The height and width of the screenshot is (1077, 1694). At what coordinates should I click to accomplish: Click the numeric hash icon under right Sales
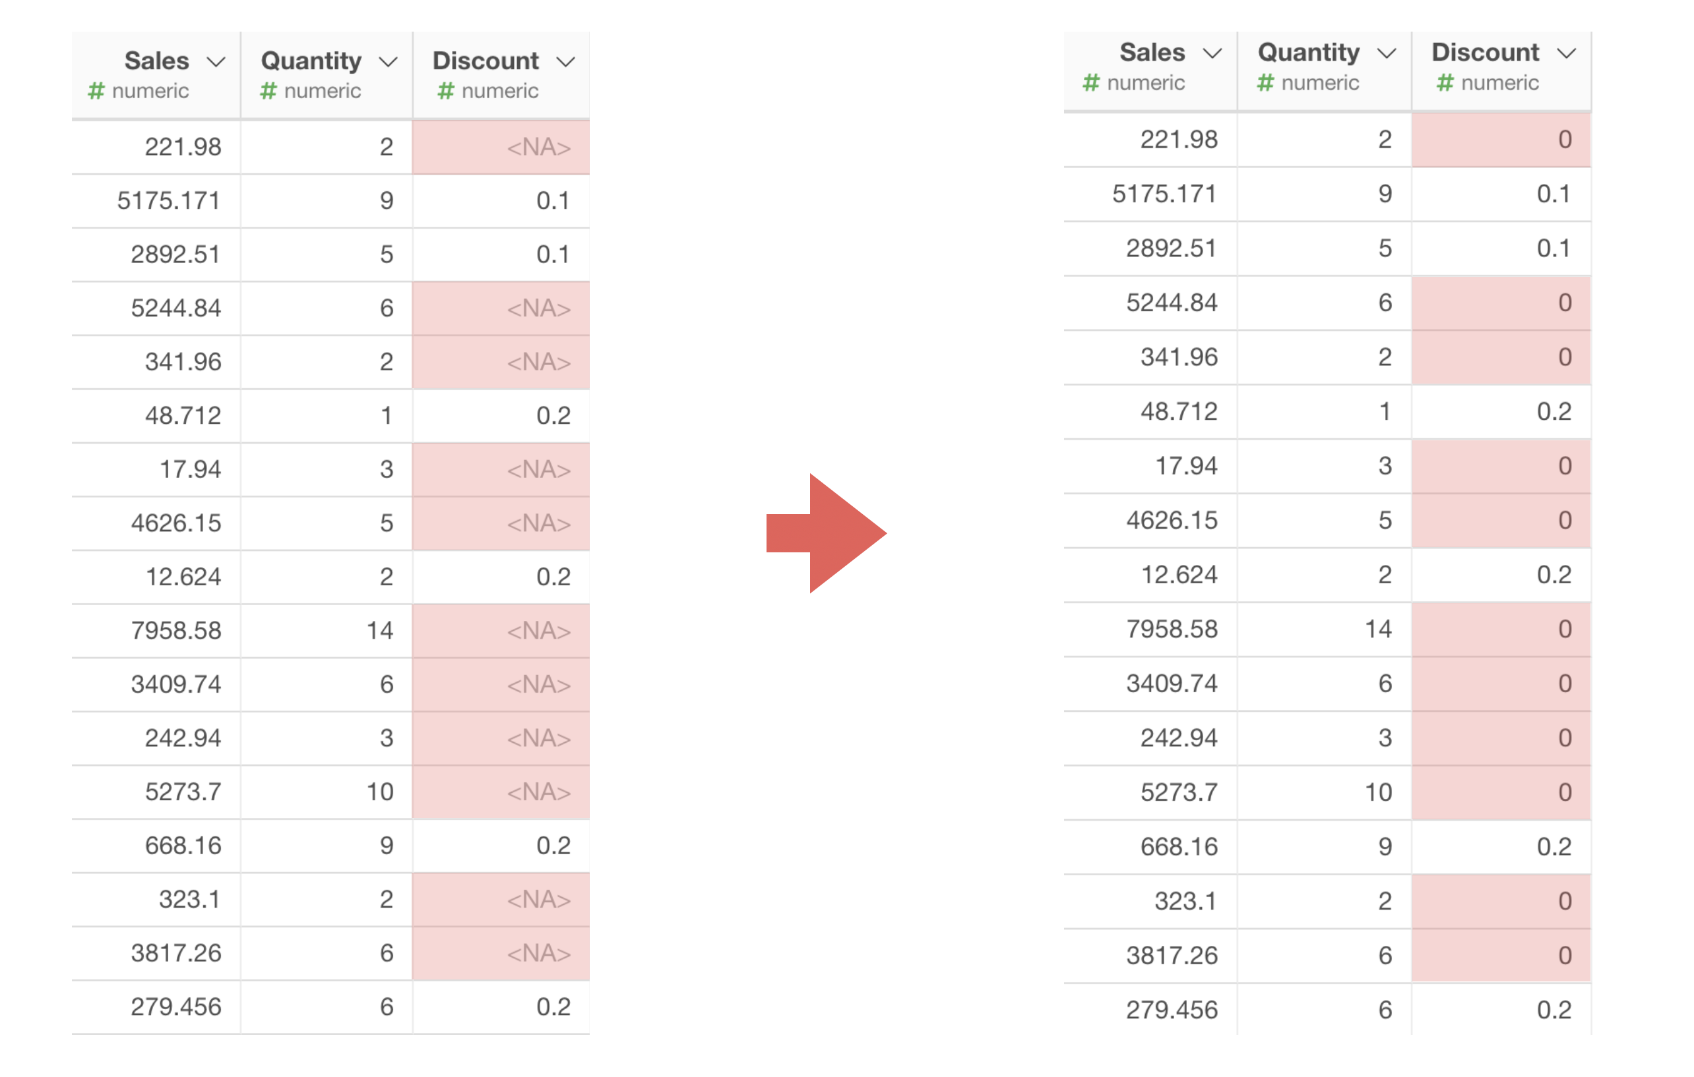coord(1091,83)
